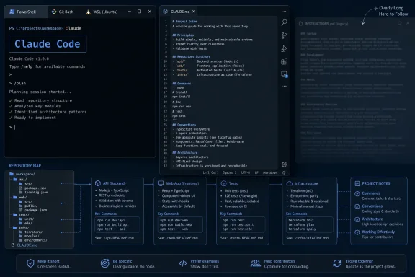415x277 pixels.
Task: Select the workspace/ root folder
Action: point(22,174)
